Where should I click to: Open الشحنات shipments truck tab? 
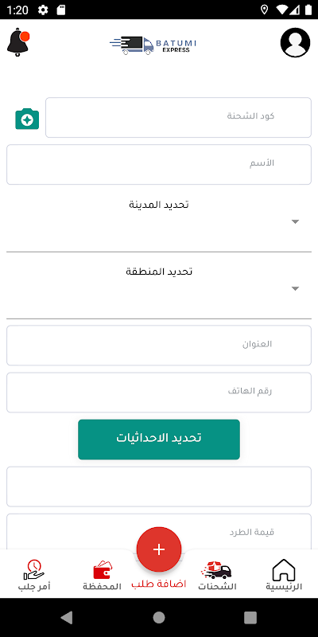217,574
